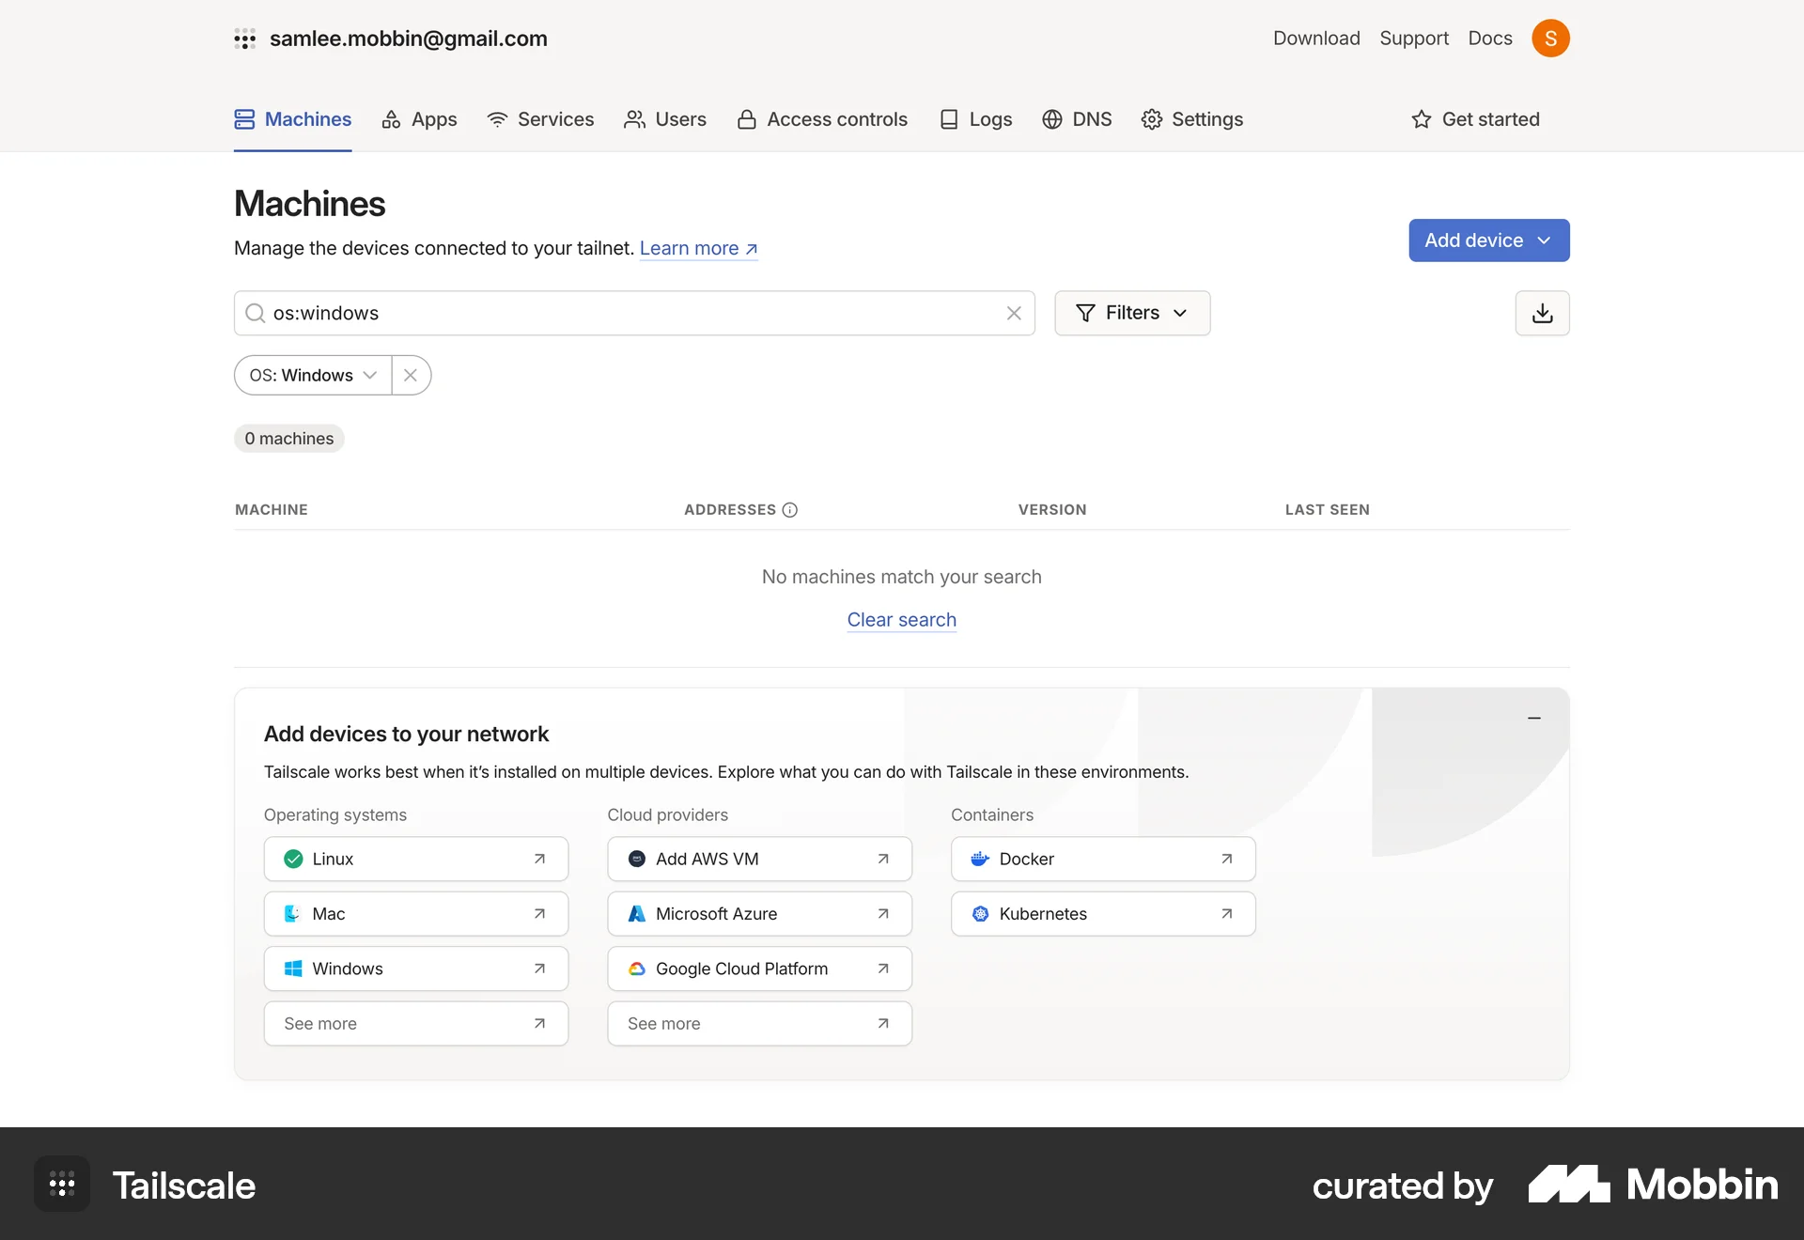Open the DNS globe icon

(x=1051, y=119)
